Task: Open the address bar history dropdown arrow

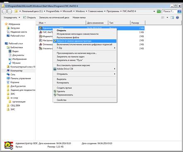Action: (x=154, y=11)
